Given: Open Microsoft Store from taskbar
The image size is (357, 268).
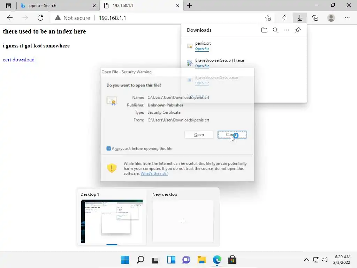Looking at the screenshot, I should (x=232, y=260).
